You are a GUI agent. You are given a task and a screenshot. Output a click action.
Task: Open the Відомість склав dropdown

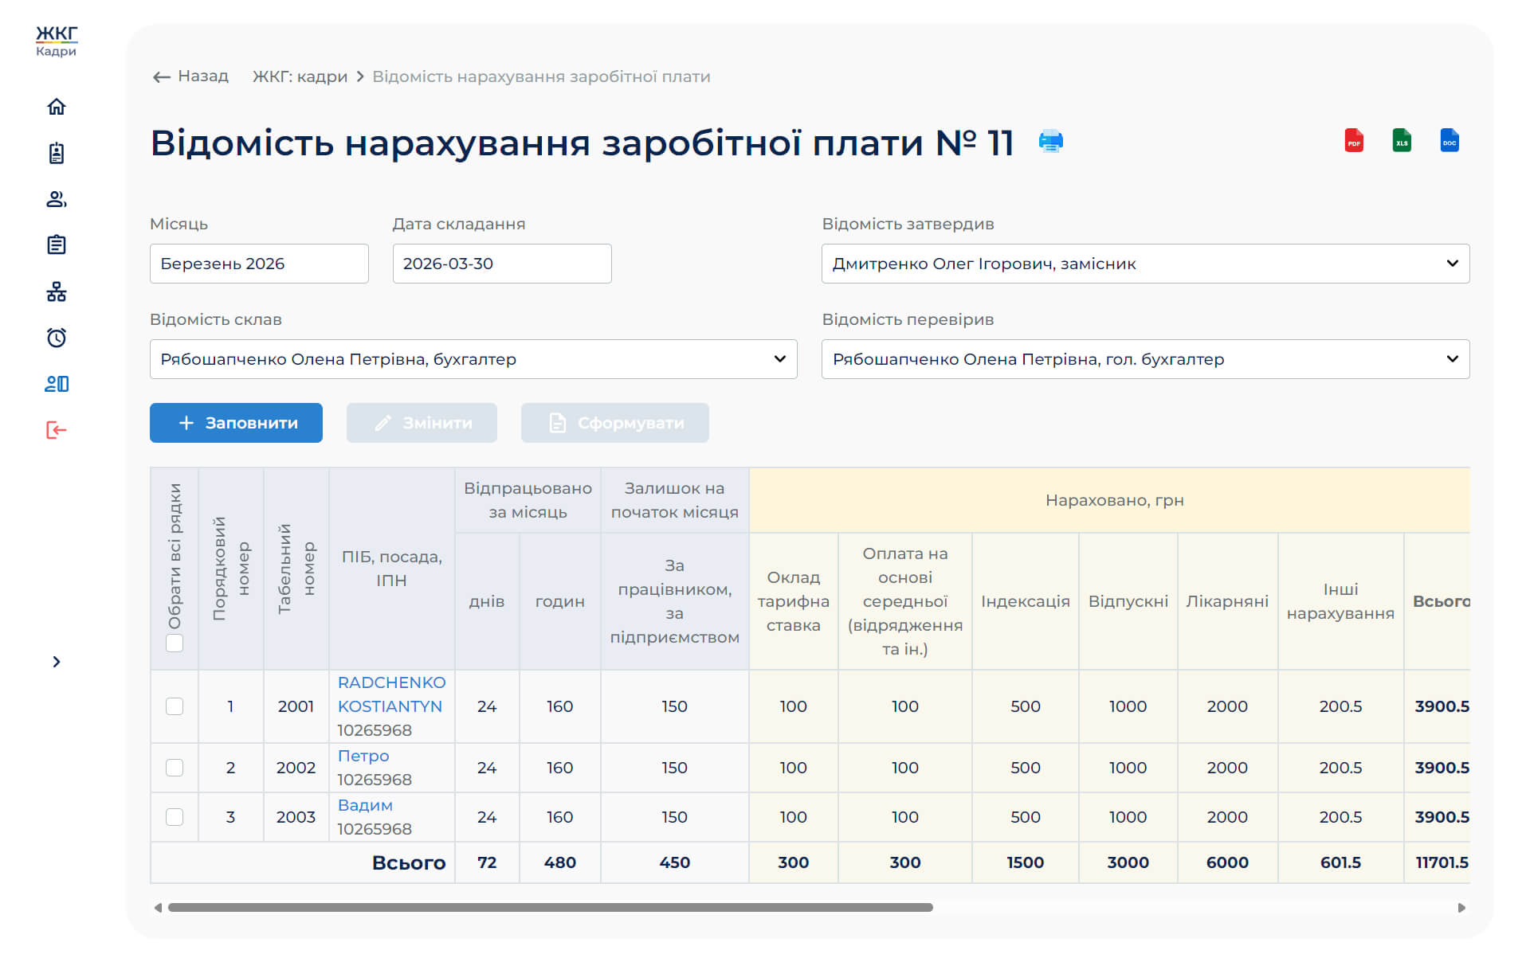click(x=473, y=359)
